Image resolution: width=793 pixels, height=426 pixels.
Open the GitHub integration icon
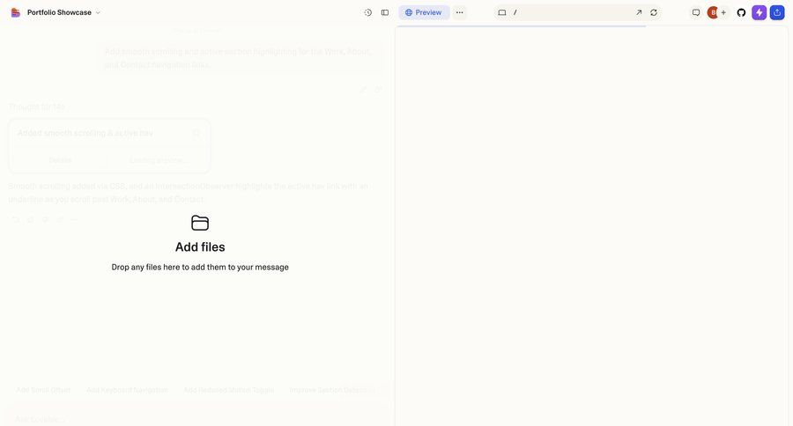click(x=741, y=12)
